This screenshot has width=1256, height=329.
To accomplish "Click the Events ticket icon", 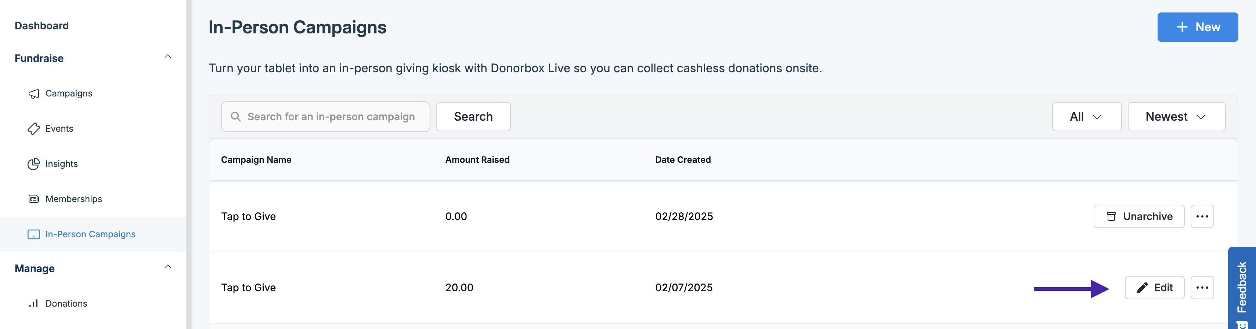I will pyautogui.click(x=34, y=128).
